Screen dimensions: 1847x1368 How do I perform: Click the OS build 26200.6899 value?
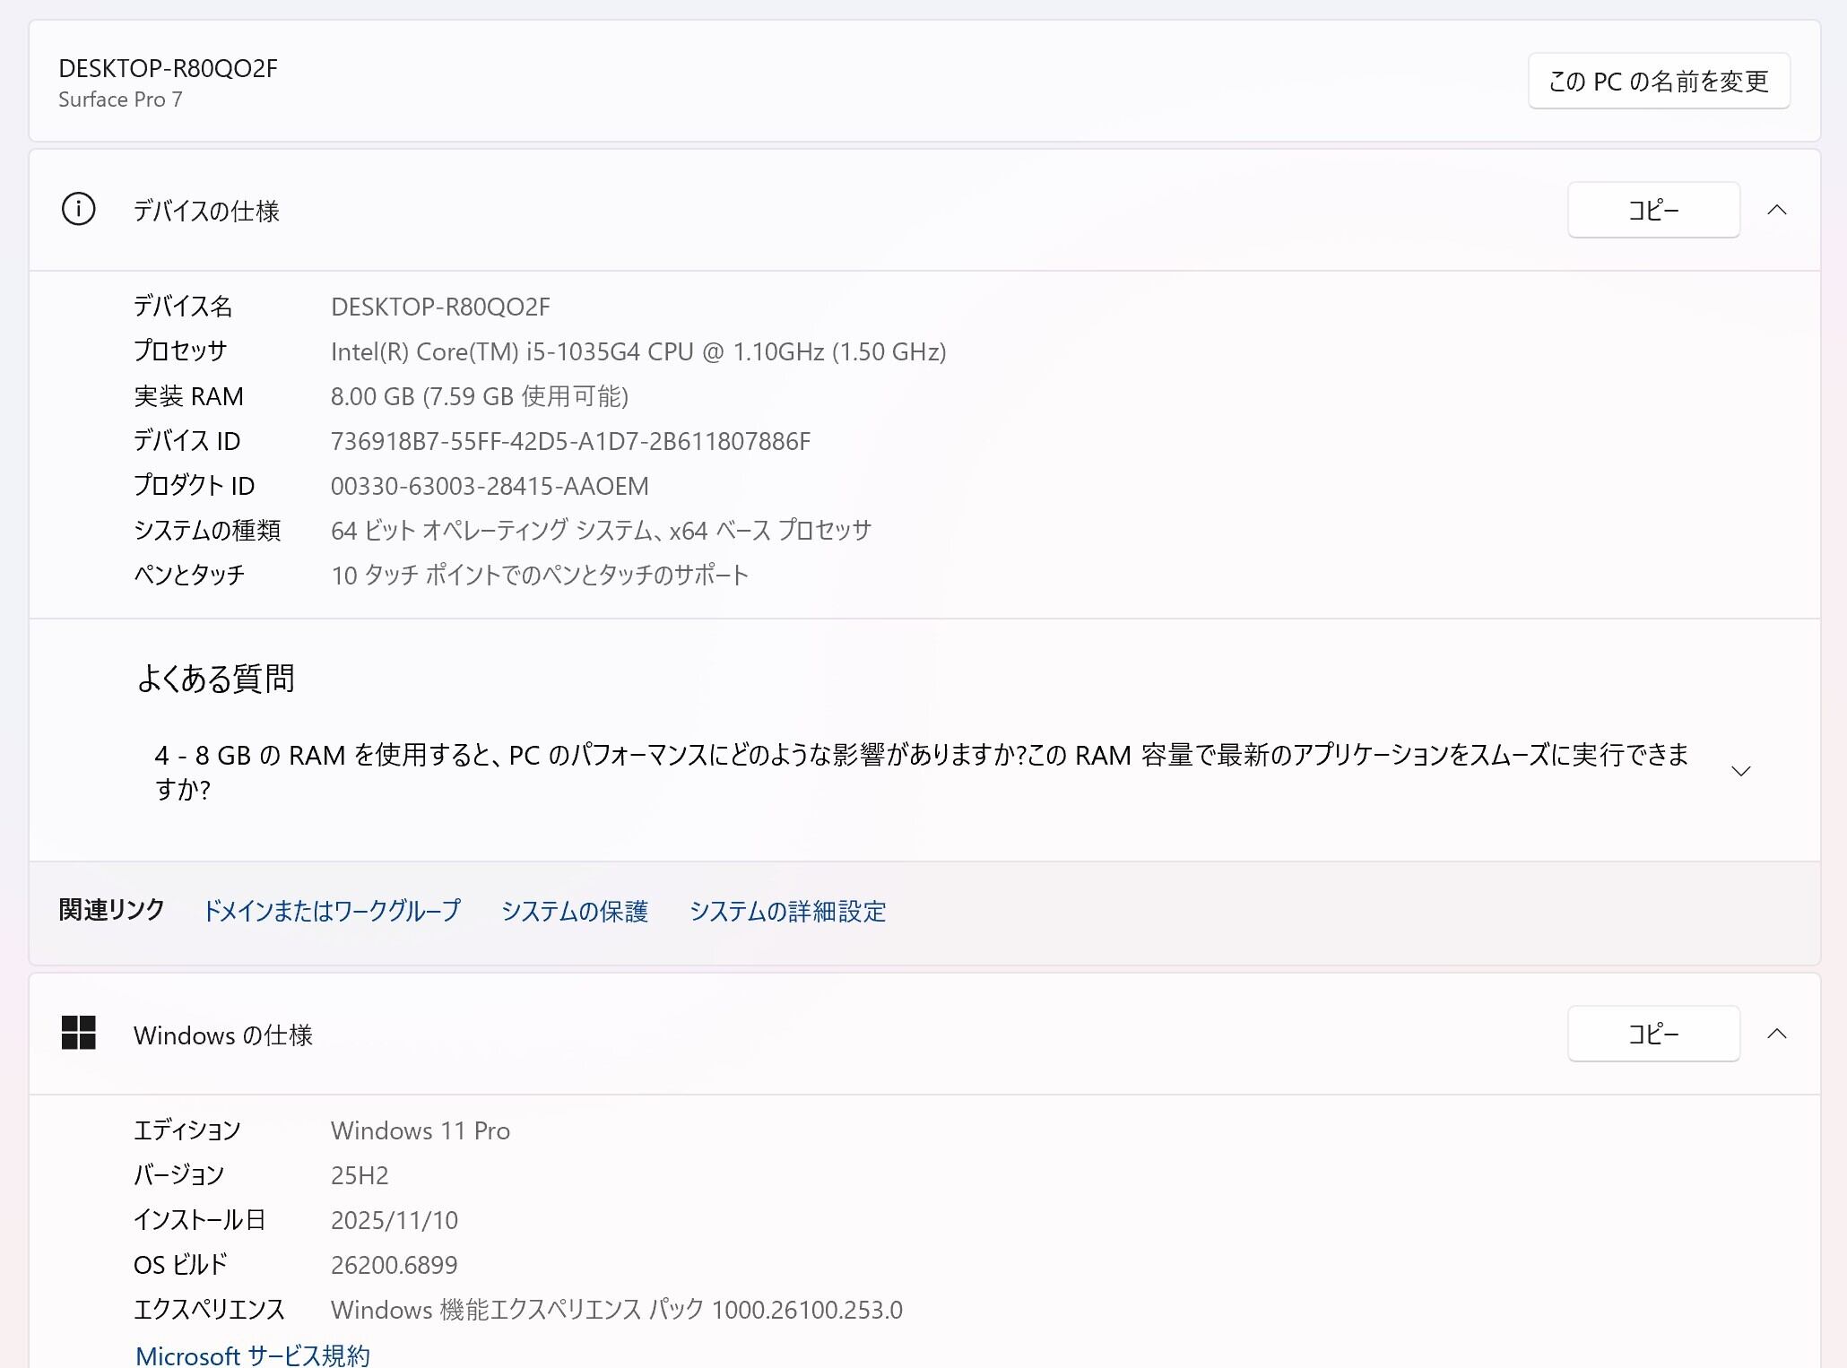pos(394,1265)
